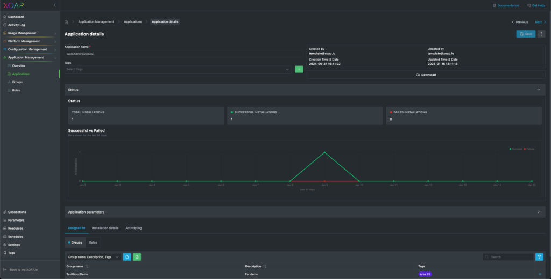Click the XOAP logo
551x279 pixels.
pos(13,5)
